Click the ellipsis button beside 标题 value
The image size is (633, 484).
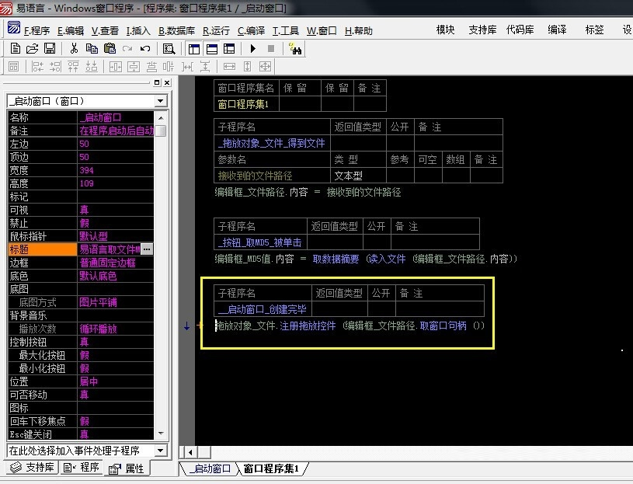147,249
